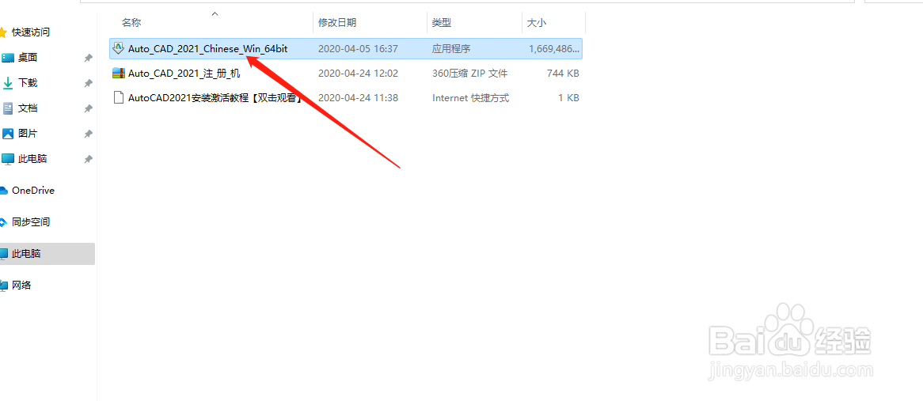Sort files by the 名称 column header

tap(131, 22)
